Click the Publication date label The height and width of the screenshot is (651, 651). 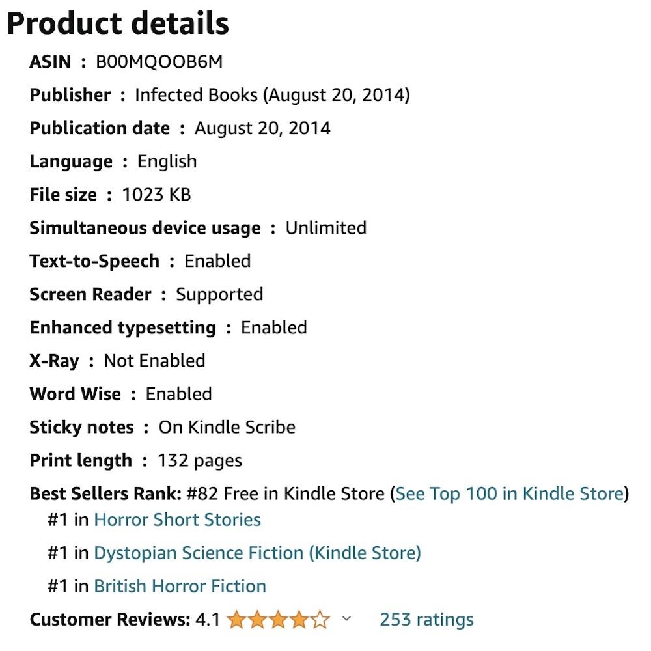100,128
